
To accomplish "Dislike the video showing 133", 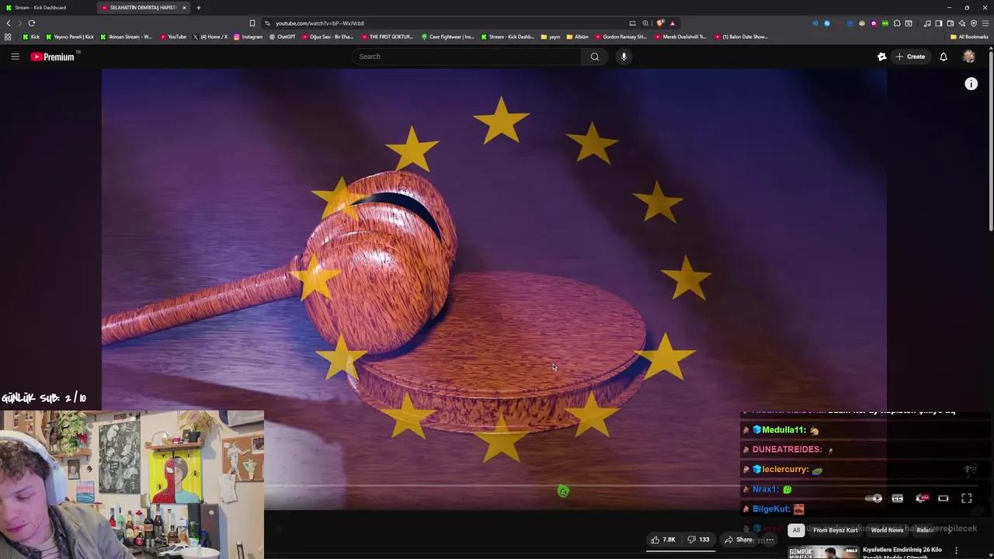I will (699, 540).
